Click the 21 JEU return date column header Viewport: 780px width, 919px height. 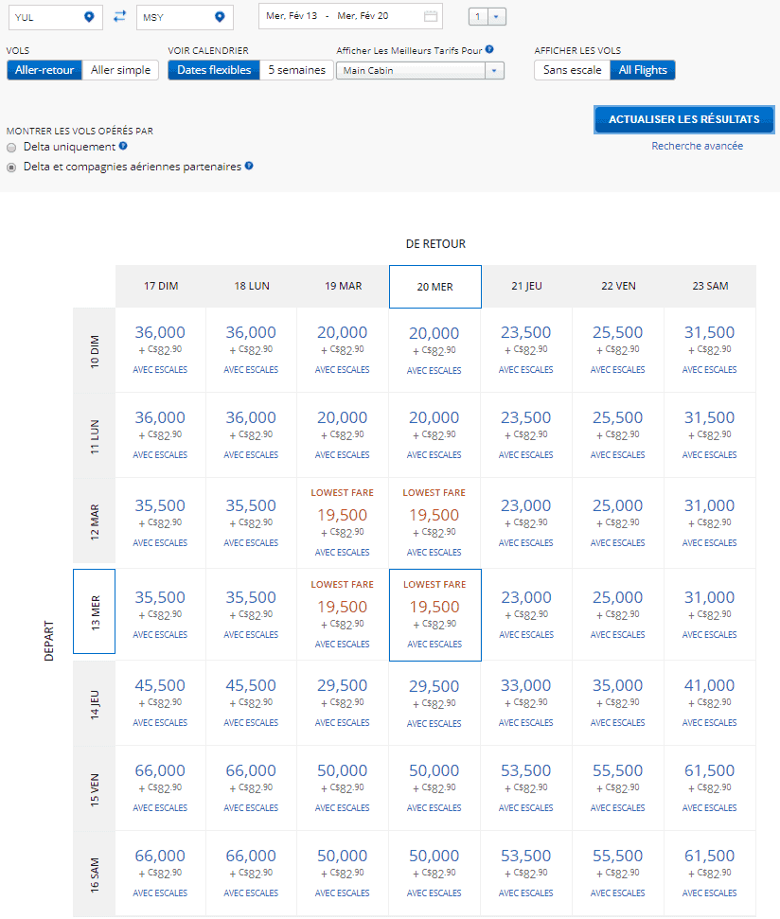point(526,286)
